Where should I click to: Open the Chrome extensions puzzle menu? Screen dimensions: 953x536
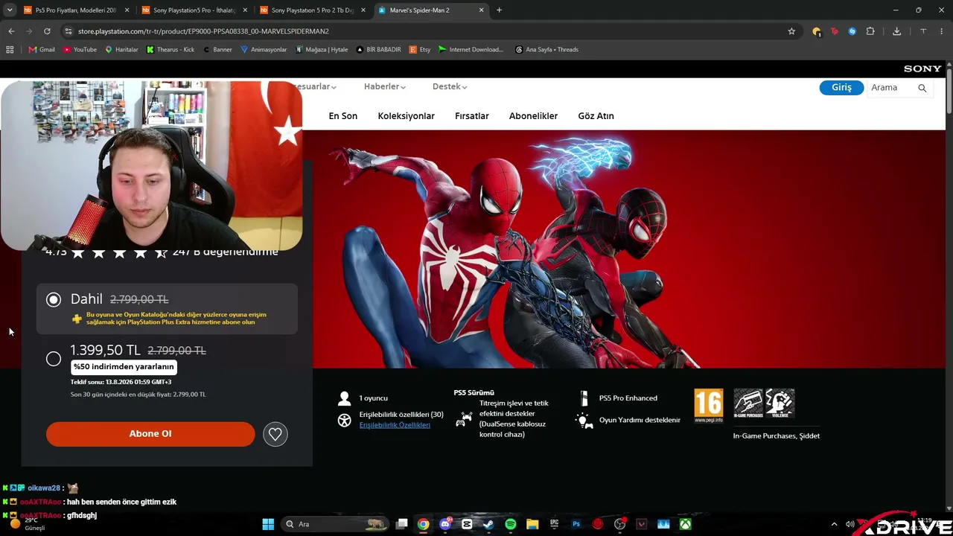coord(870,31)
